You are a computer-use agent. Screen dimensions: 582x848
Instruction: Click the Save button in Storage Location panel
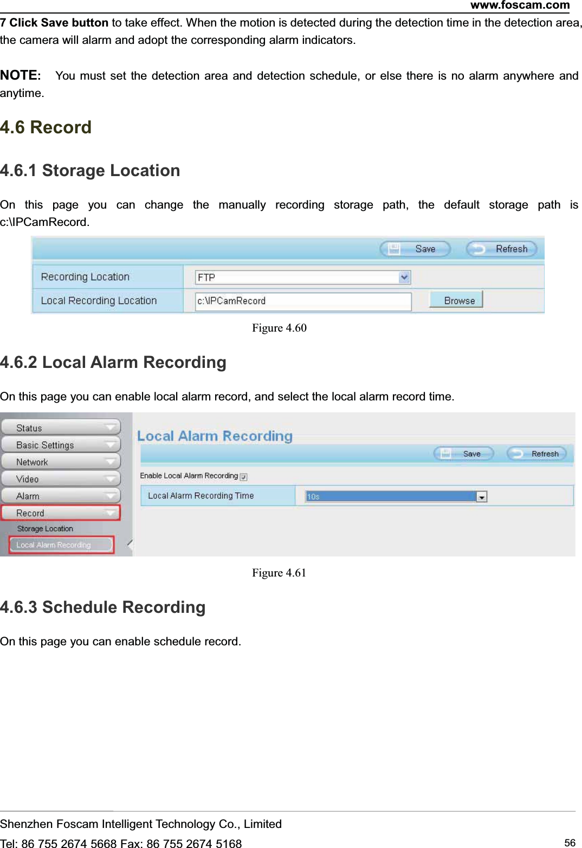(x=415, y=249)
